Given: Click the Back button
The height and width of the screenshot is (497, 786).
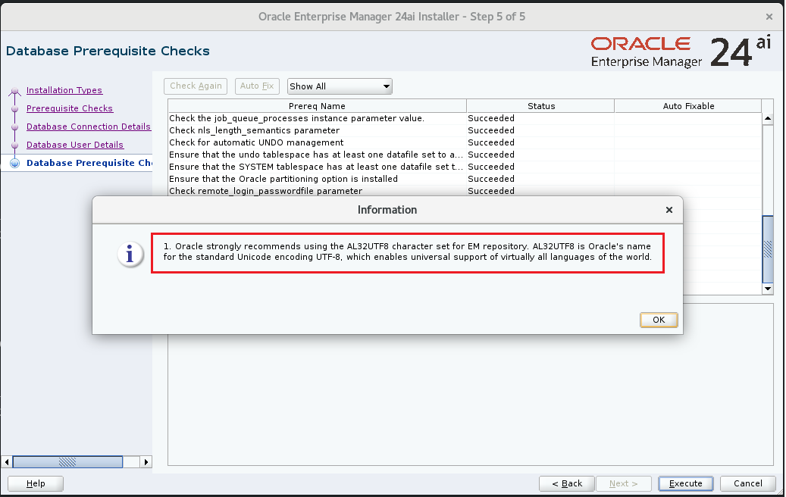Looking at the screenshot, I should point(566,483).
